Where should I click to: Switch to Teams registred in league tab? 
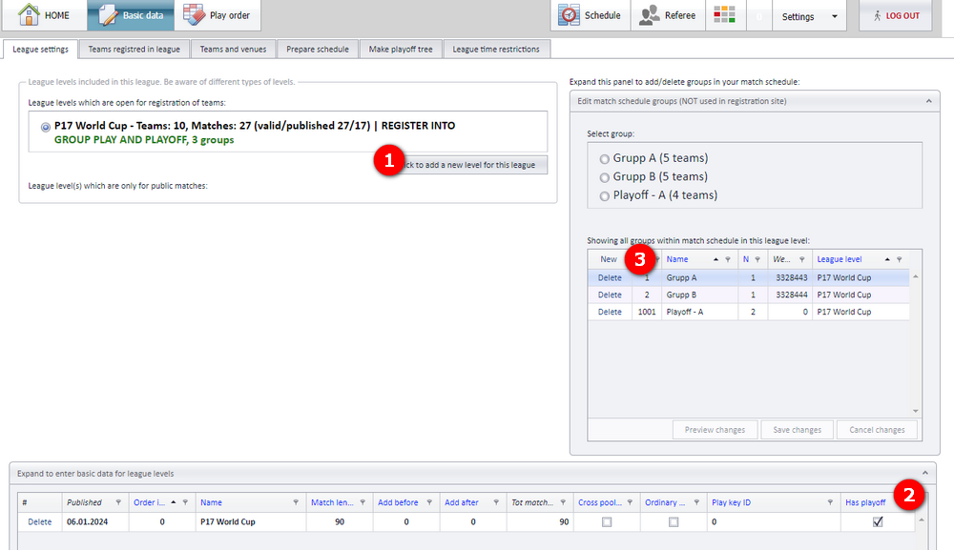click(x=134, y=50)
